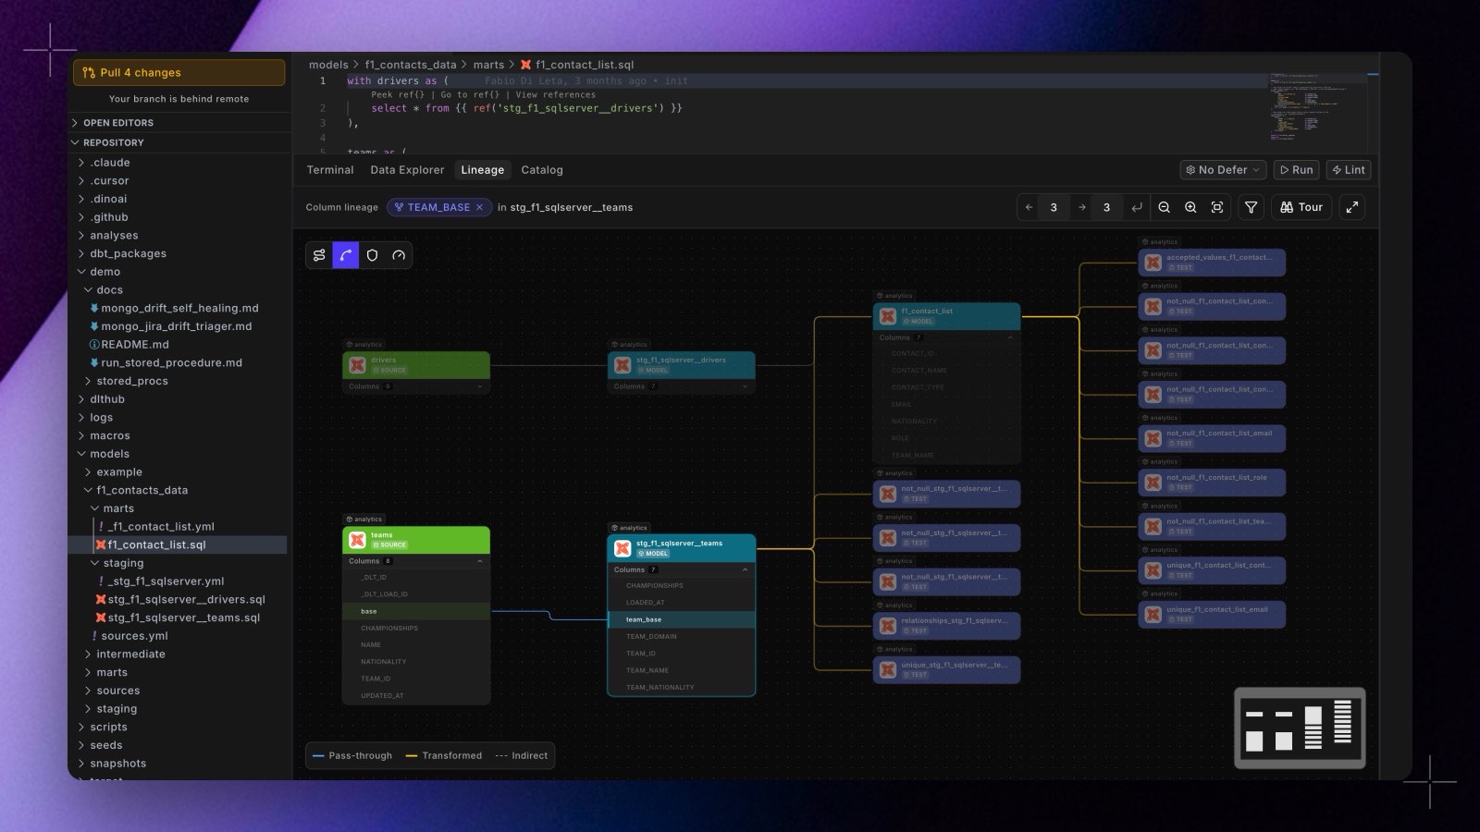1480x832 pixels.
Task: Expand the drivers node Columns list
Action: (x=480, y=386)
